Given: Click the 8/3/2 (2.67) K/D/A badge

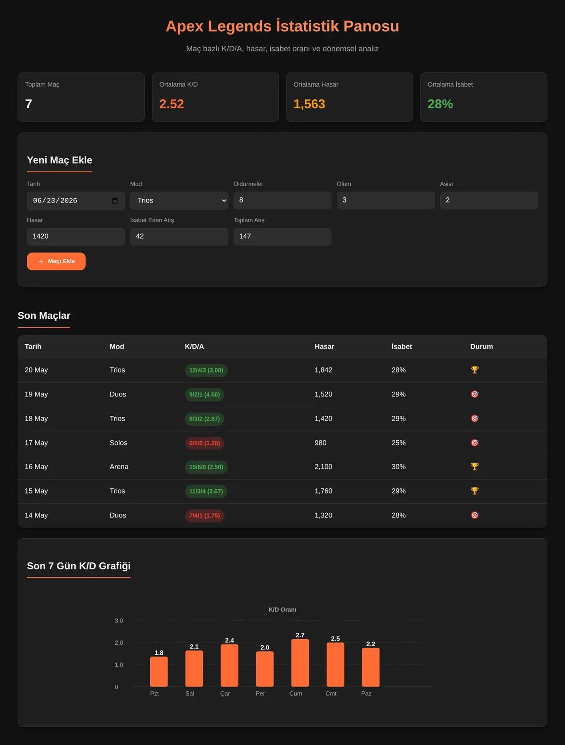Looking at the screenshot, I should coord(204,419).
